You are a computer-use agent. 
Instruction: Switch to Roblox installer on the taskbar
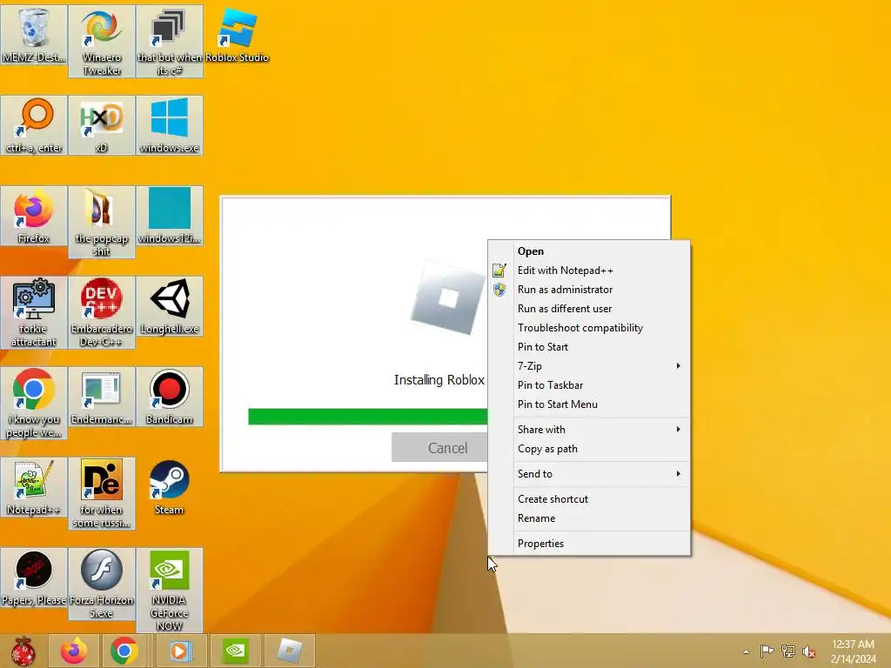pos(289,651)
